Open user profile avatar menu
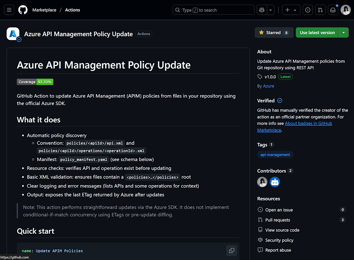This screenshot has width=354, height=260. (x=345, y=10)
